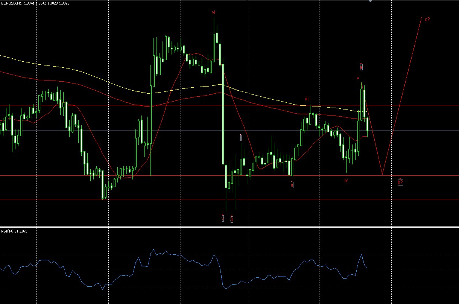This screenshot has width=459, height=304.
Task: Select the c? wave projection label
Action: coord(427,19)
